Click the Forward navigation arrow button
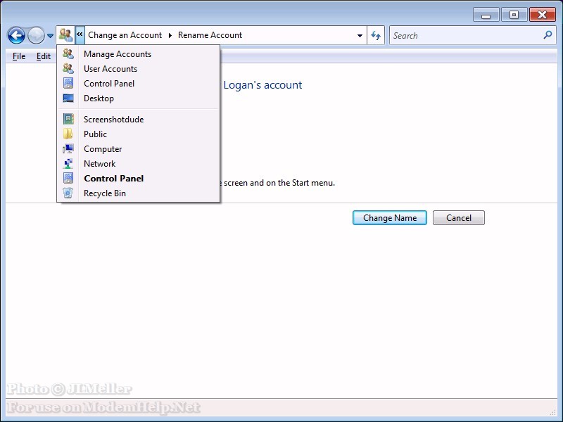Image resolution: width=563 pixels, height=422 pixels. (37, 36)
